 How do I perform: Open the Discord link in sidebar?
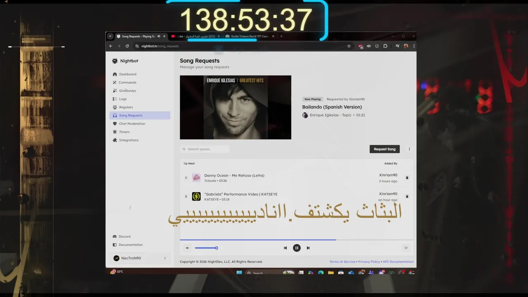pos(125,236)
